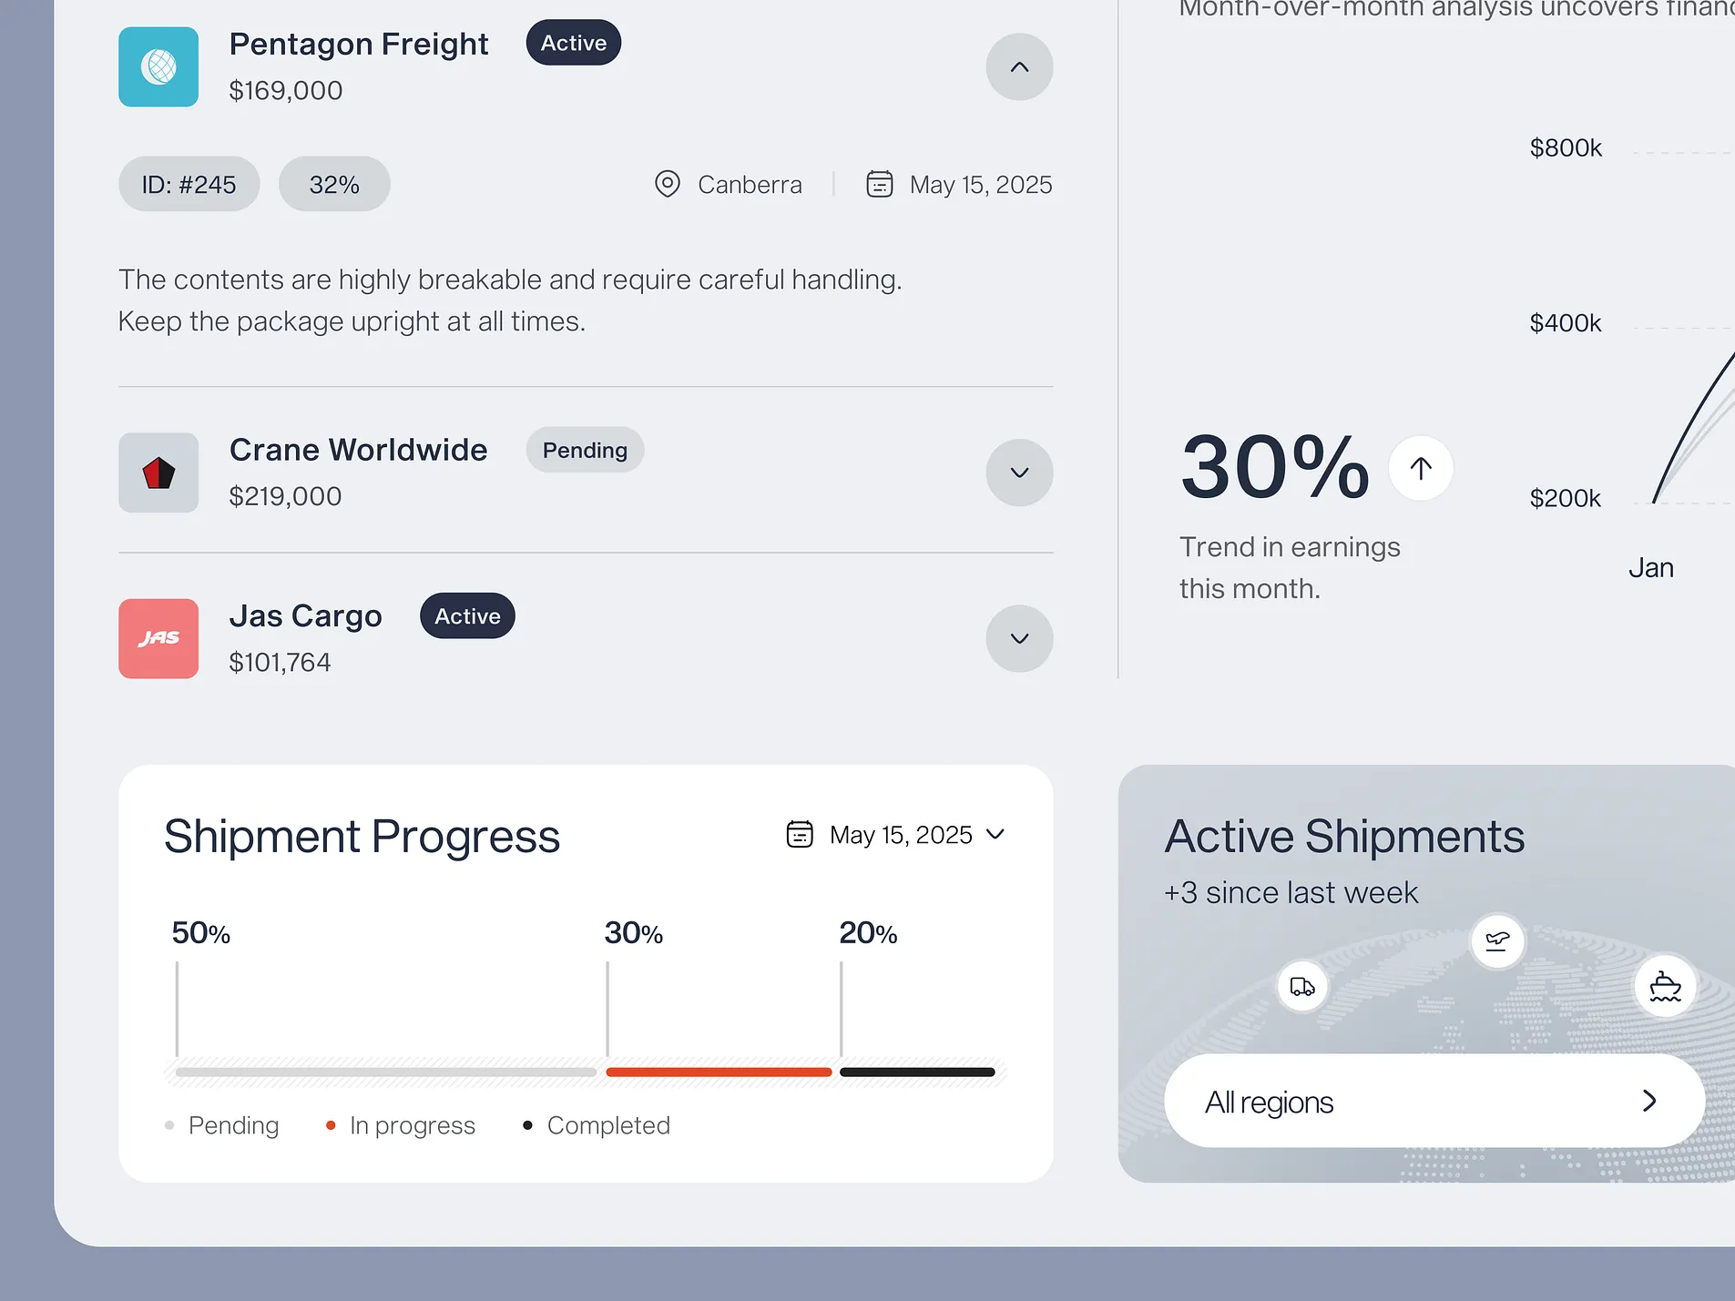Click the airplane icon on the globe
Viewport: 1735px width, 1301px height.
coord(1497,940)
